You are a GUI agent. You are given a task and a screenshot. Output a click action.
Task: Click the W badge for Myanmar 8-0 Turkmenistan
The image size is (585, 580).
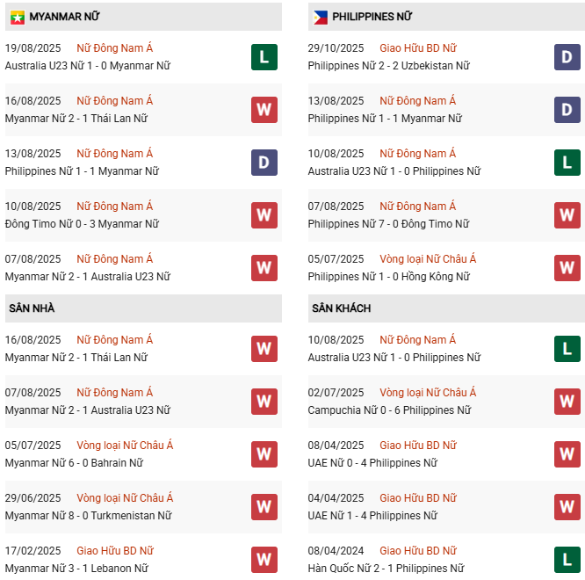click(264, 507)
